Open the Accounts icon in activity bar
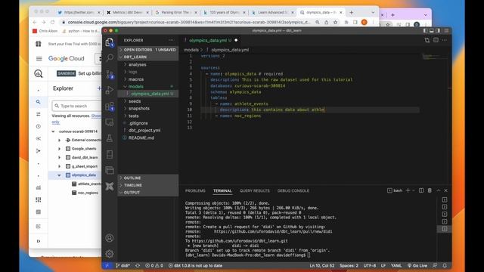This screenshot has height=272, width=484. point(109,238)
